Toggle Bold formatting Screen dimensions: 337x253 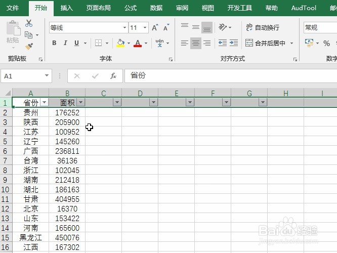point(54,43)
